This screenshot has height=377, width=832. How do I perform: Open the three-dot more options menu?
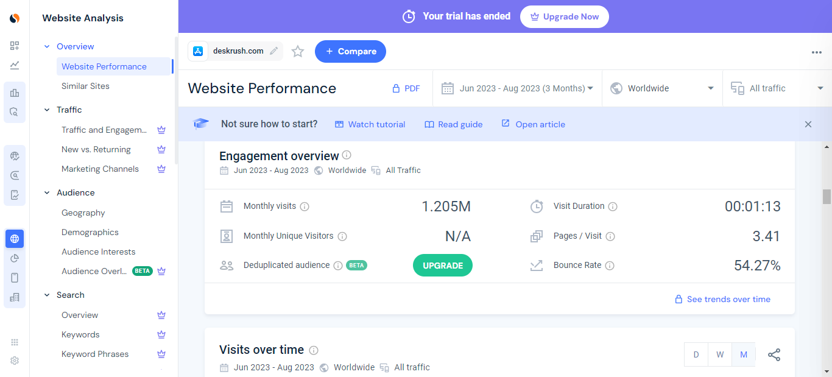coord(817,52)
